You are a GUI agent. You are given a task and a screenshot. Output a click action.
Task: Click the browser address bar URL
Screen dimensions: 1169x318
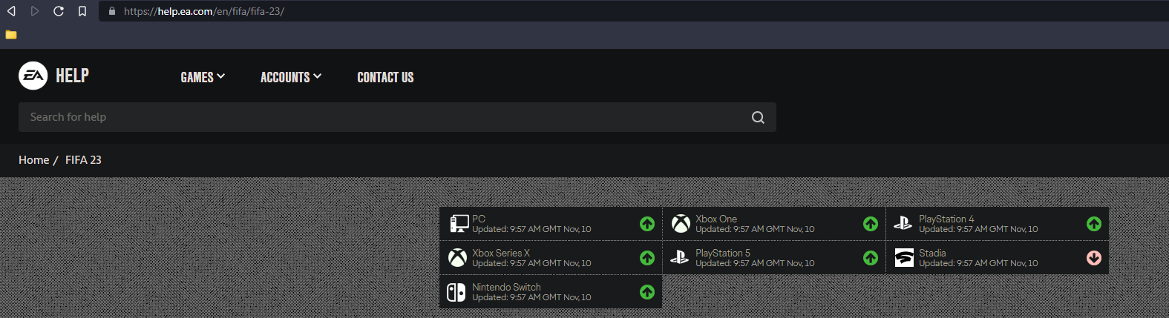[x=204, y=11]
